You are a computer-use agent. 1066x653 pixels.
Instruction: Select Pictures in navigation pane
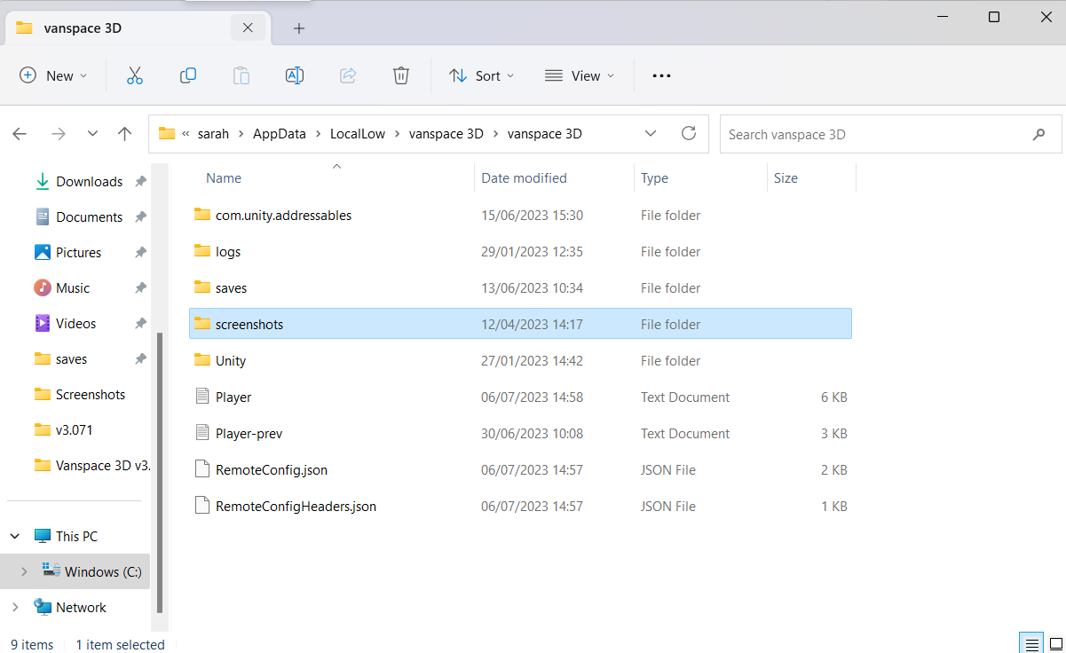tap(78, 252)
